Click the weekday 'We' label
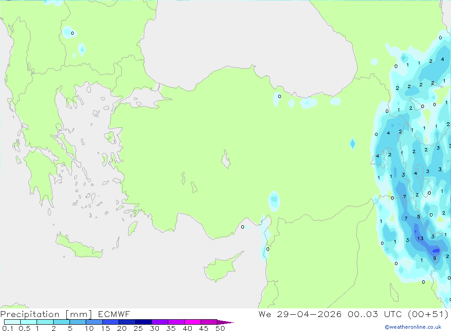 click(265, 314)
